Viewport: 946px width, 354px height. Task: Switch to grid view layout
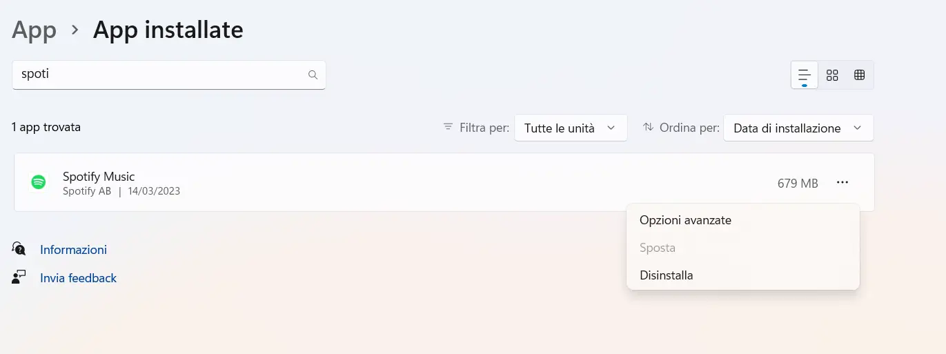(832, 75)
